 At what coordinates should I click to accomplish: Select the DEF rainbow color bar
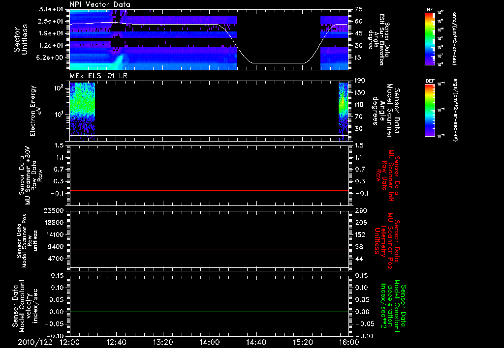pyautogui.click(x=430, y=110)
